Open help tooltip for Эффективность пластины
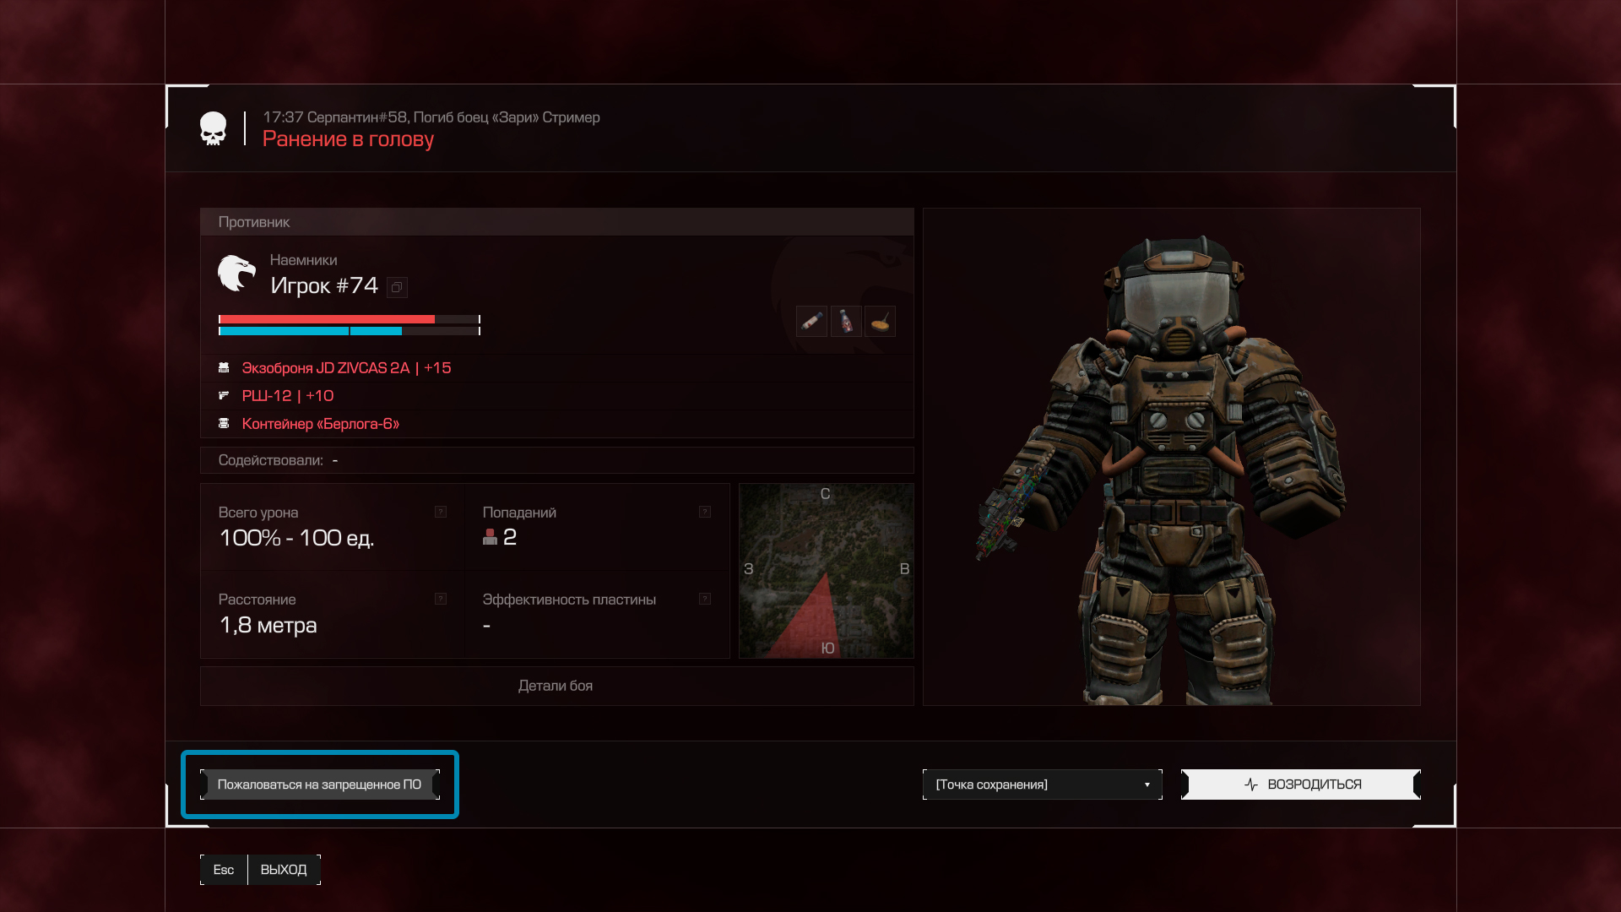The image size is (1621, 912). click(705, 599)
